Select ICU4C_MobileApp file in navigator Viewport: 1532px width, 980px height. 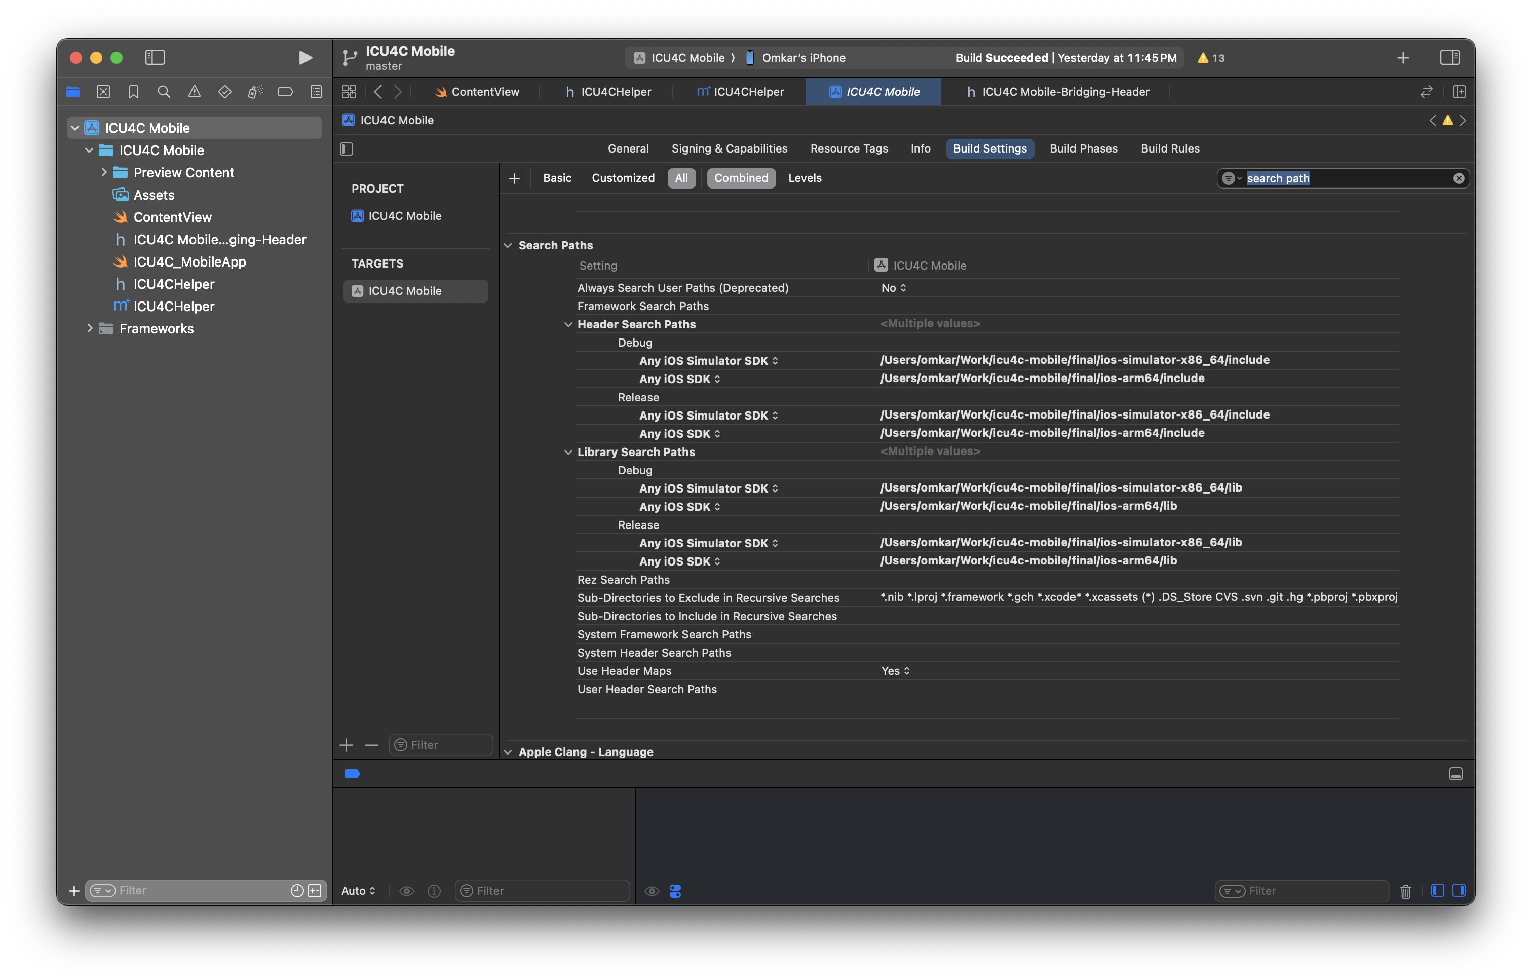(x=189, y=262)
